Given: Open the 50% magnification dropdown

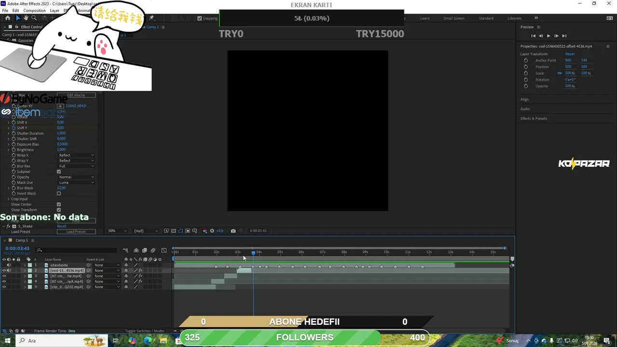Looking at the screenshot, I should pos(118,231).
